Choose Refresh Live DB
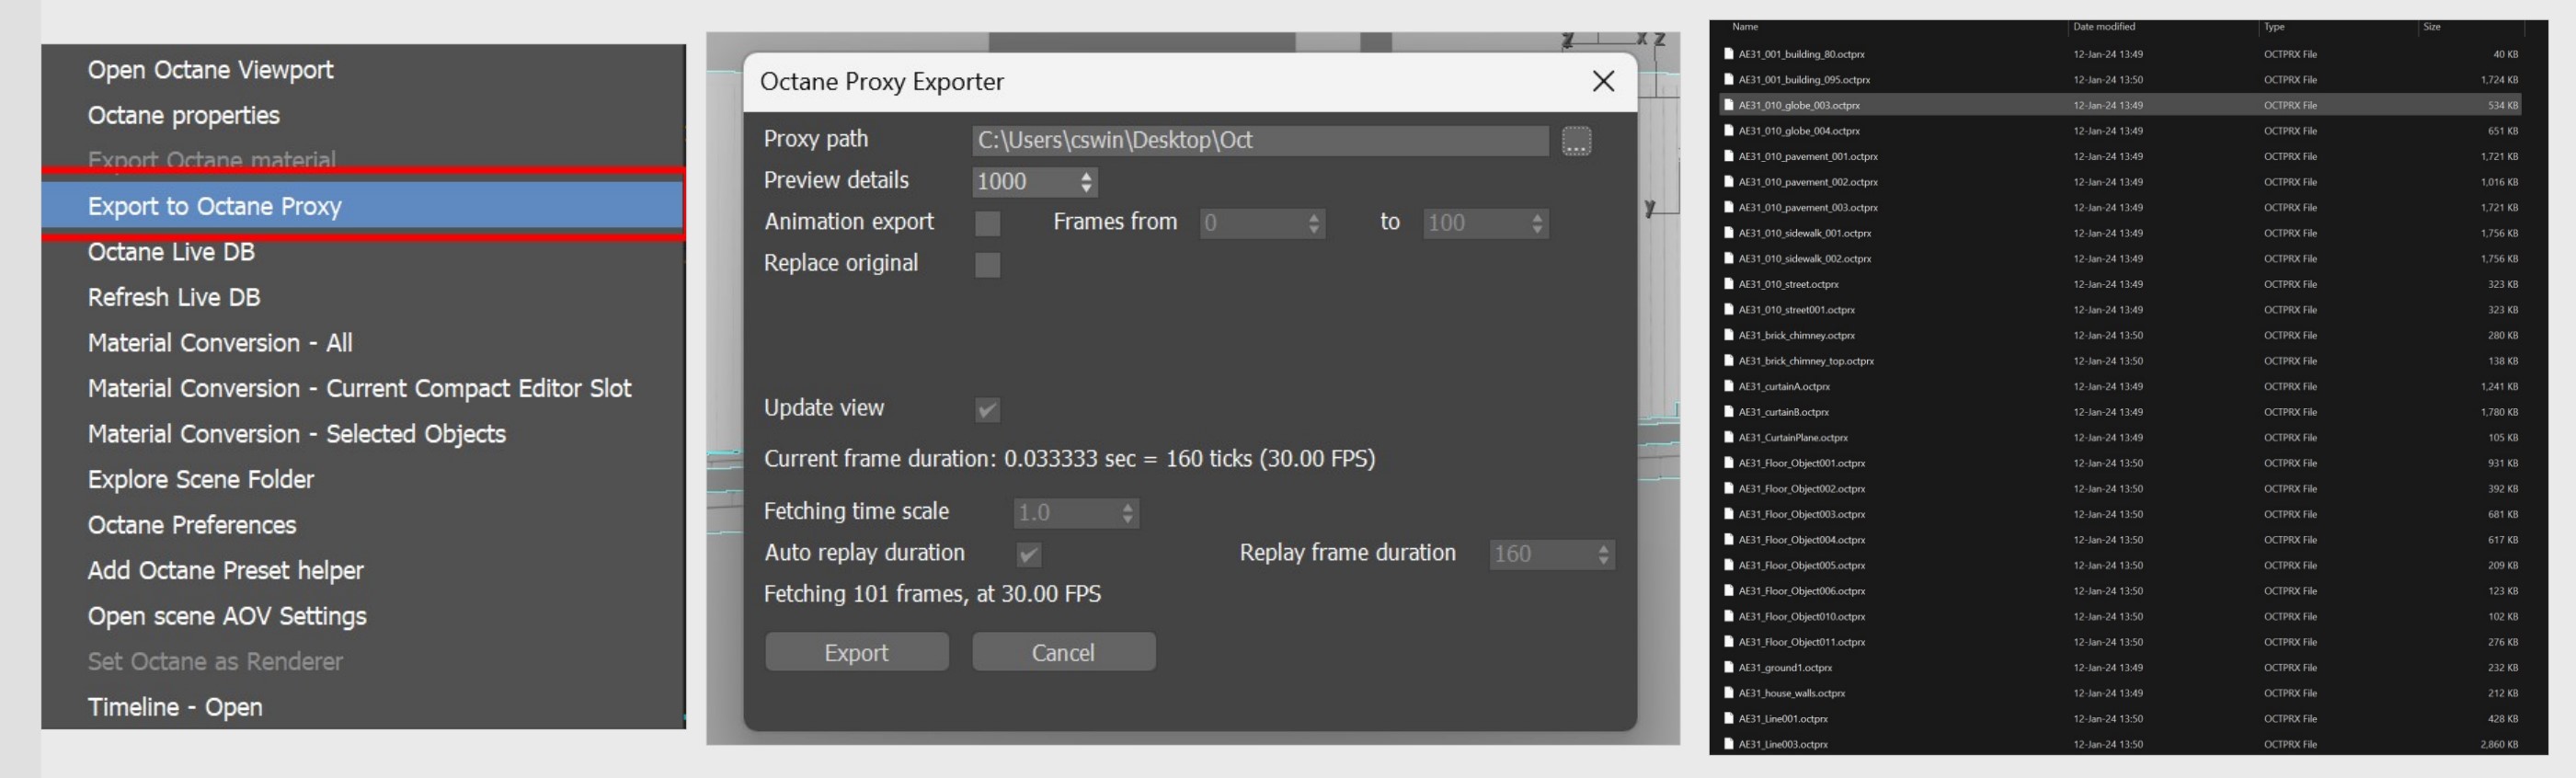This screenshot has height=778, width=2576. click(x=174, y=298)
